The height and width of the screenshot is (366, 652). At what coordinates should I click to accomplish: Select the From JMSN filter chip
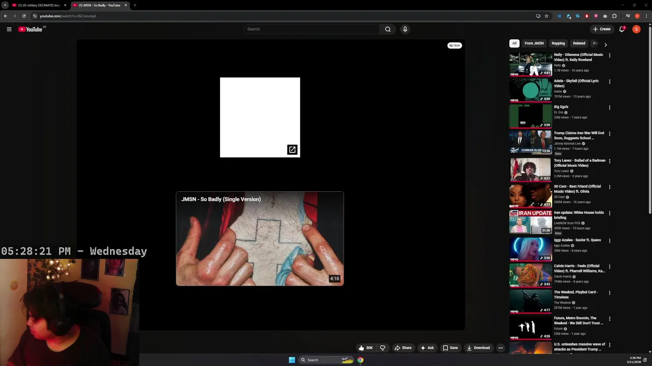click(534, 43)
